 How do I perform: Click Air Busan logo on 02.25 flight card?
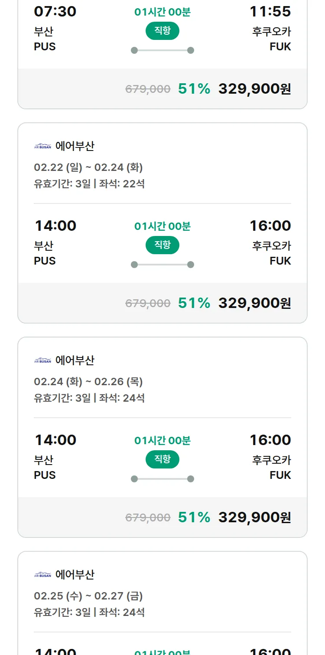(x=42, y=575)
